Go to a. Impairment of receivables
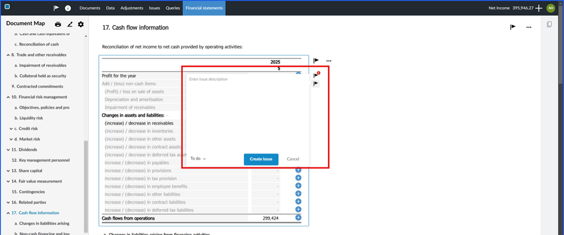Screen dimensions: 564x235 tap(41, 65)
